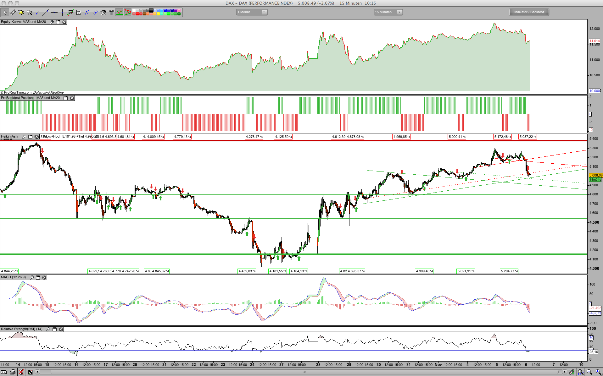Click the zoom out magnifier
The image size is (603, 376).
coord(589,372)
